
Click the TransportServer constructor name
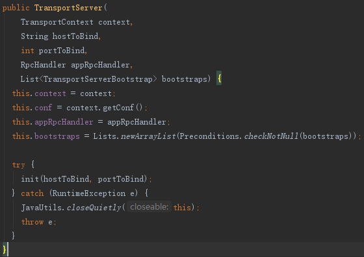(68, 8)
